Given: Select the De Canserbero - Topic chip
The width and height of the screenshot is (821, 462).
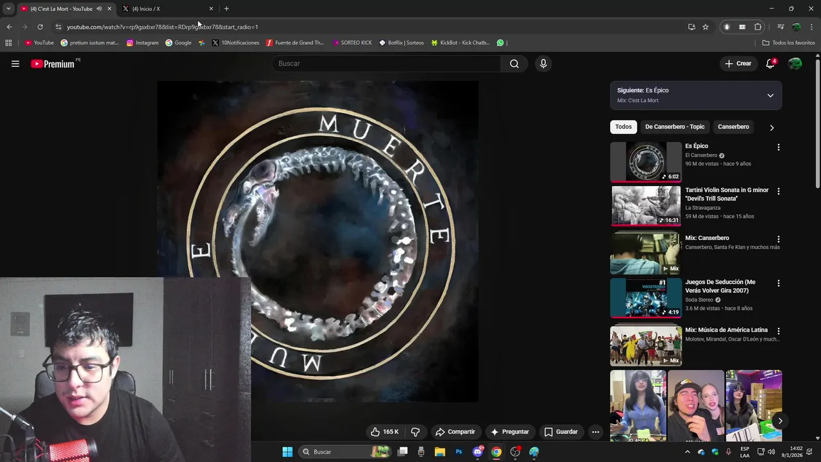Looking at the screenshot, I should [x=675, y=127].
